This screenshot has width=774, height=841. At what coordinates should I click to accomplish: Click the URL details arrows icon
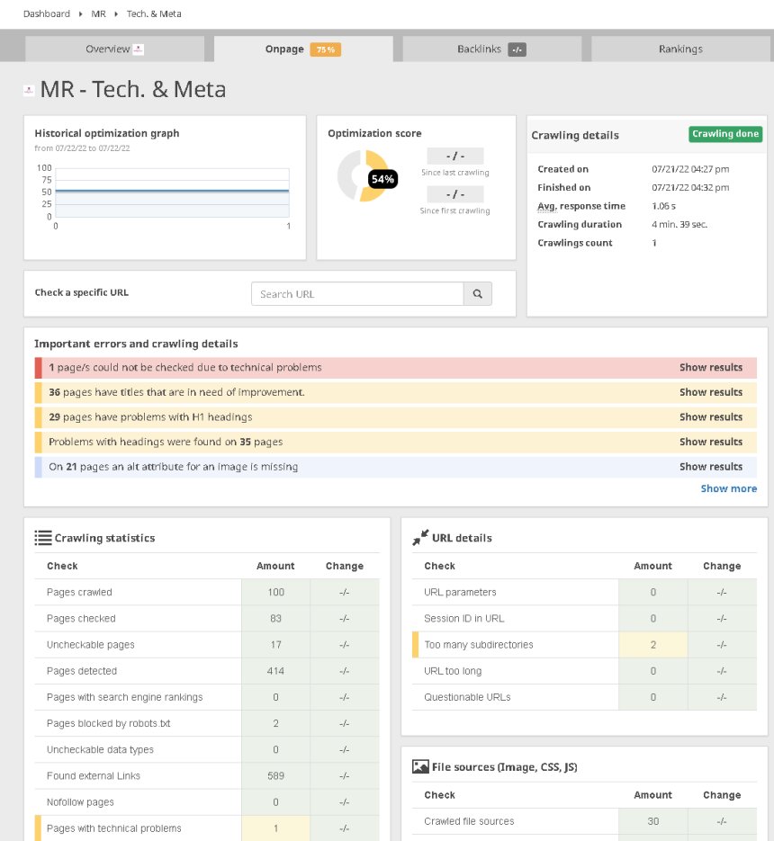click(420, 538)
